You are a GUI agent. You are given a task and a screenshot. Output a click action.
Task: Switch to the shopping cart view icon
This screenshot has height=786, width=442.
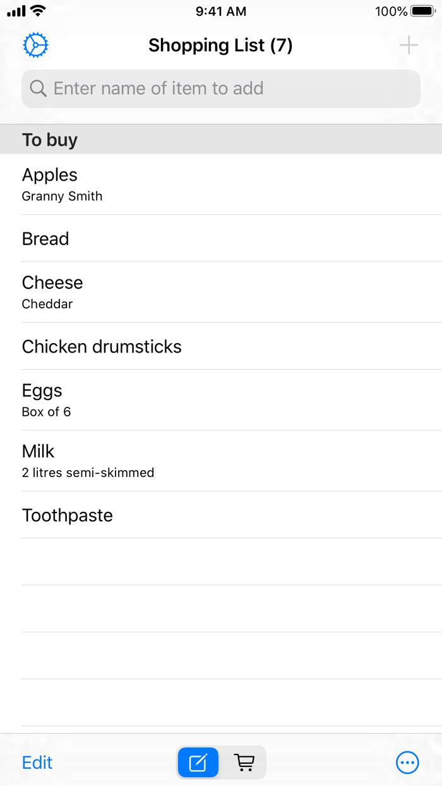[245, 763]
